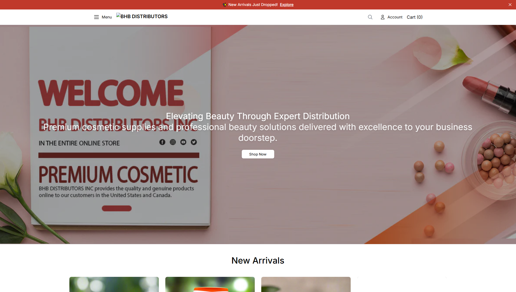Screen dimensions: 516x292
Task: Open second New Arrivals product thumbnail
Action: (210, 284)
